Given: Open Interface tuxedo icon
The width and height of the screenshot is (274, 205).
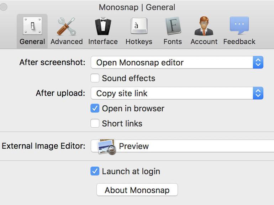Looking at the screenshot, I should (x=103, y=26).
